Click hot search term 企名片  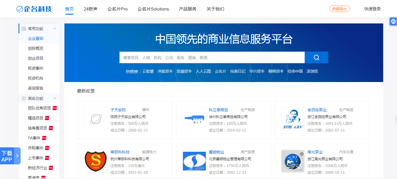tap(221, 71)
